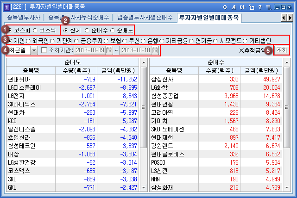Open the end date calendar picker
Viewport: 297px width, 198px height.
pyautogui.click(x=155, y=50)
